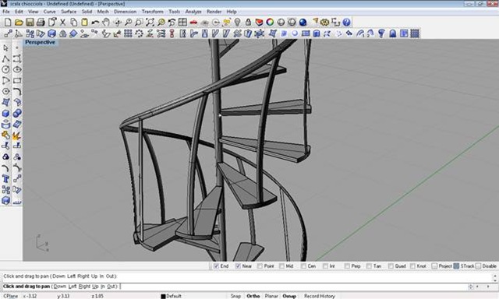The width and height of the screenshot is (499, 299).
Task: Click the Record History button
Action: pos(320,296)
